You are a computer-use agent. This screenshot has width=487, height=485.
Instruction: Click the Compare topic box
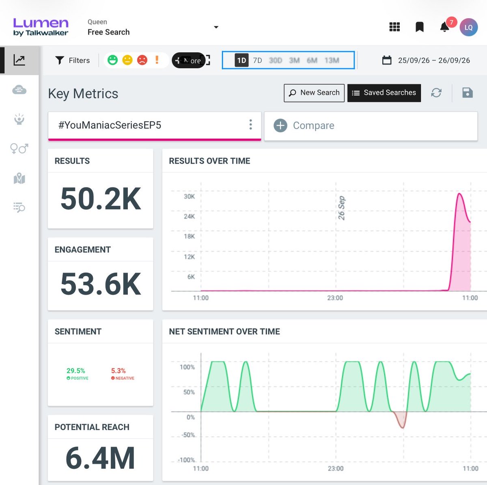coord(371,126)
